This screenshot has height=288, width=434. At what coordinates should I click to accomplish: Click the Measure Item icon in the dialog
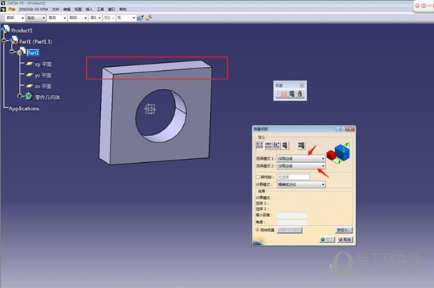click(x=285, y=146)
